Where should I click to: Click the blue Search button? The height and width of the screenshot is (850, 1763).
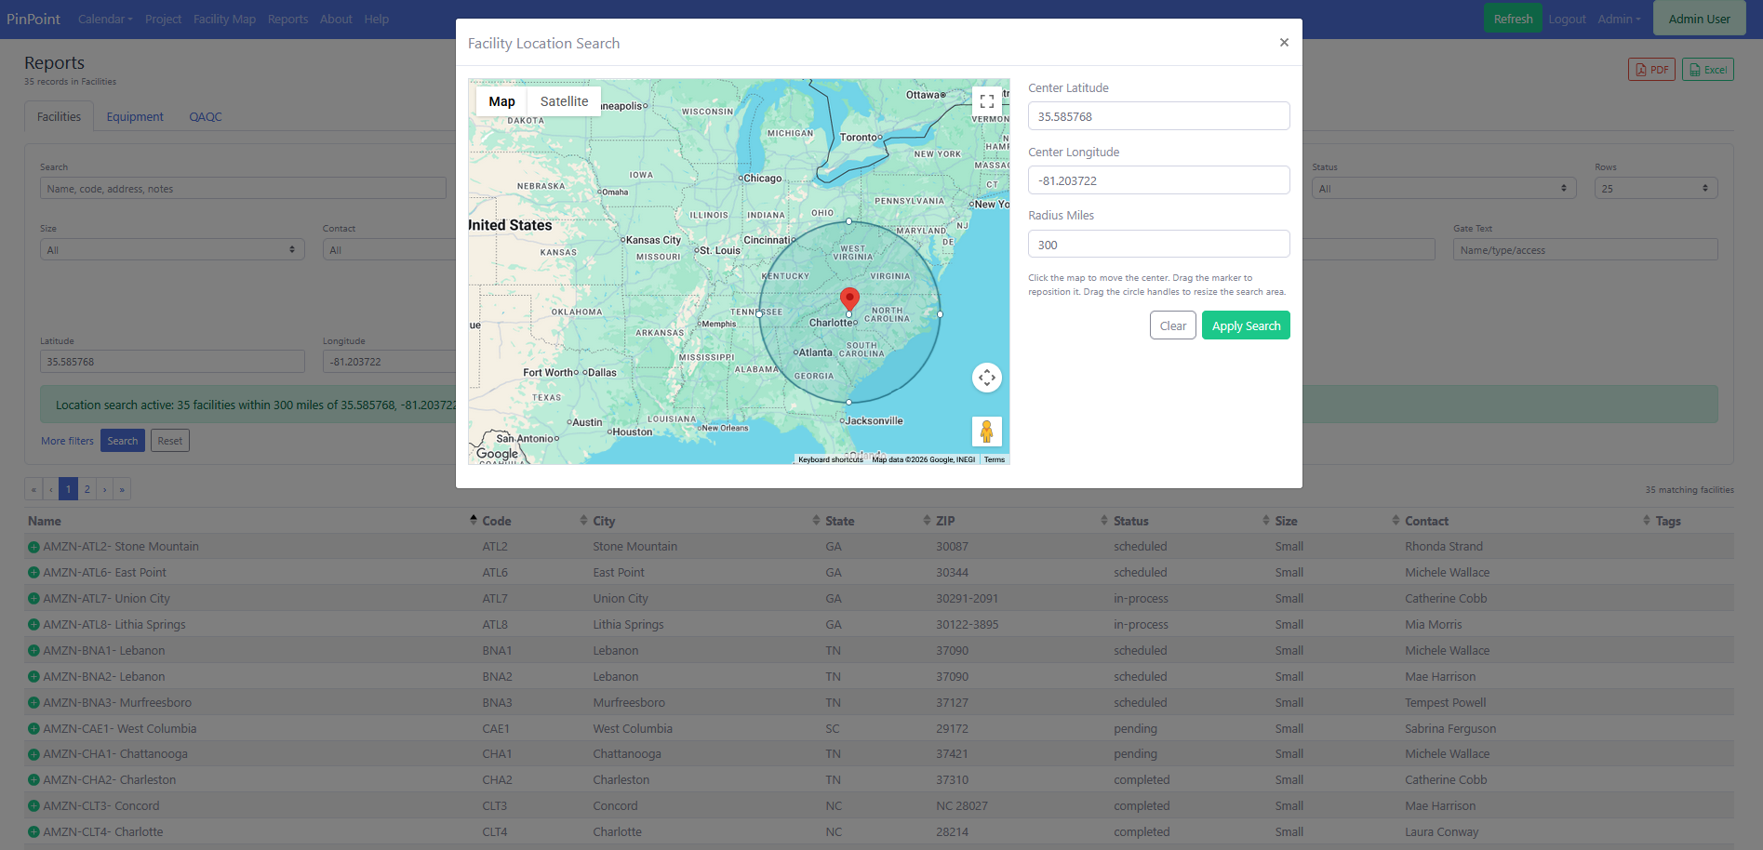click(x=122, y=441)
